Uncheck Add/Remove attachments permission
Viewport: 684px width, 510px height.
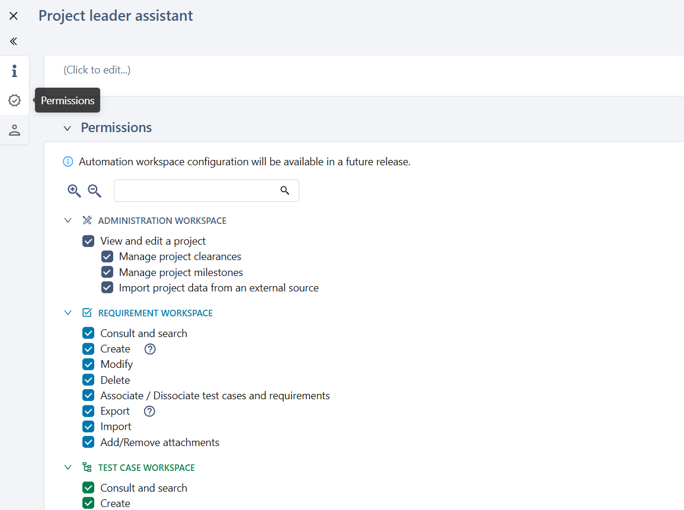[x=88, y=442]
